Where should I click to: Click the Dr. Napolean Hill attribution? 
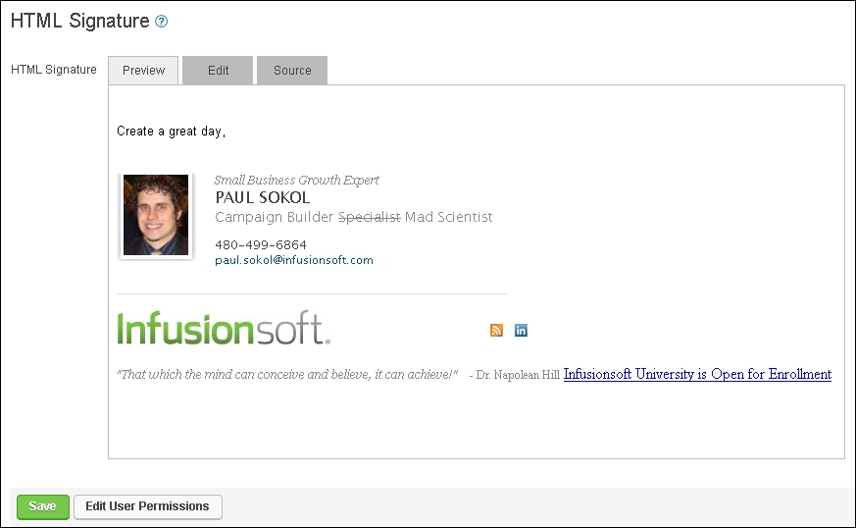[514, 375]
